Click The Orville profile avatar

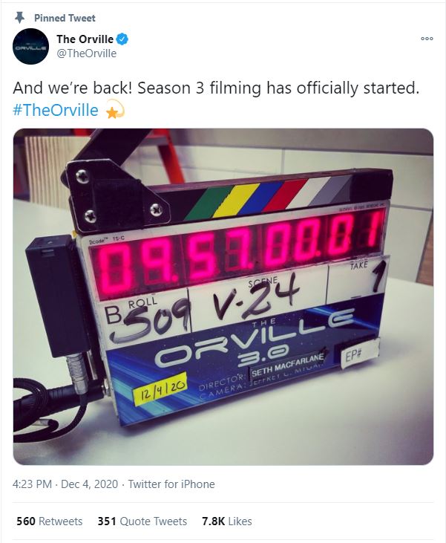point(30,46)
